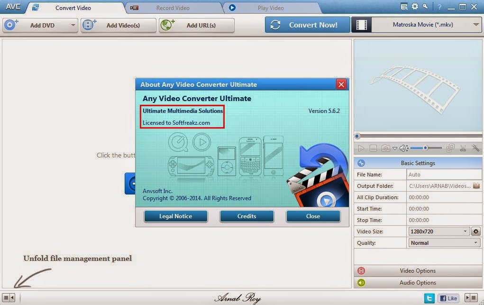Toggle file management panel at bottom left
484x305 pixels.
click(x=9, y=298)
